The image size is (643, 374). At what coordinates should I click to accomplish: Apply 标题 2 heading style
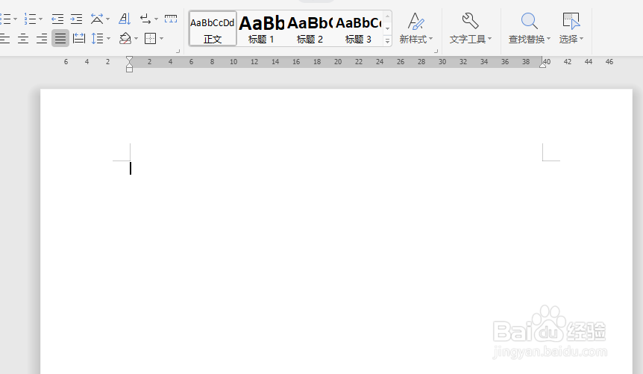point(310,28)
